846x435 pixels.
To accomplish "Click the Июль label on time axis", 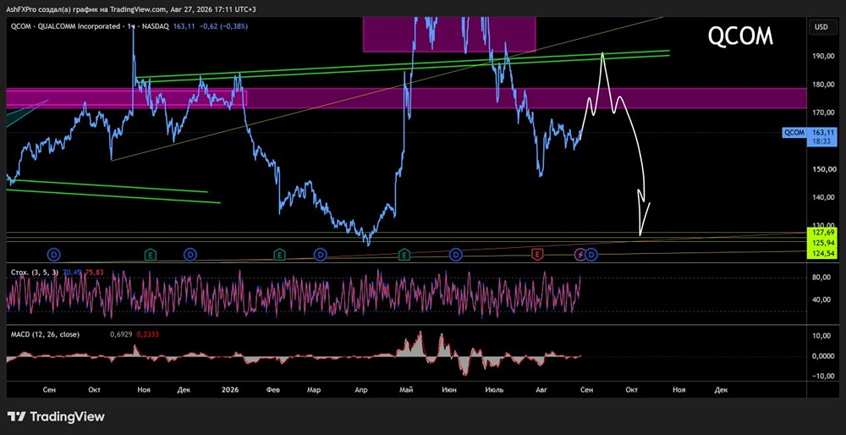I will pos(495,389).
